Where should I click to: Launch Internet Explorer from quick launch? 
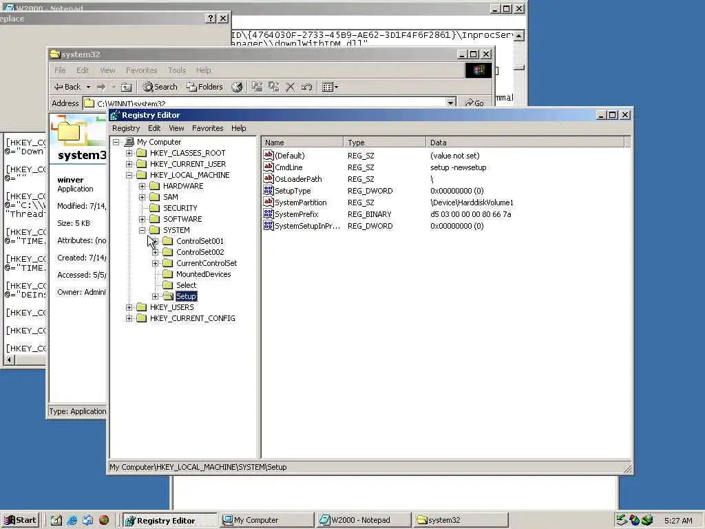72,520
